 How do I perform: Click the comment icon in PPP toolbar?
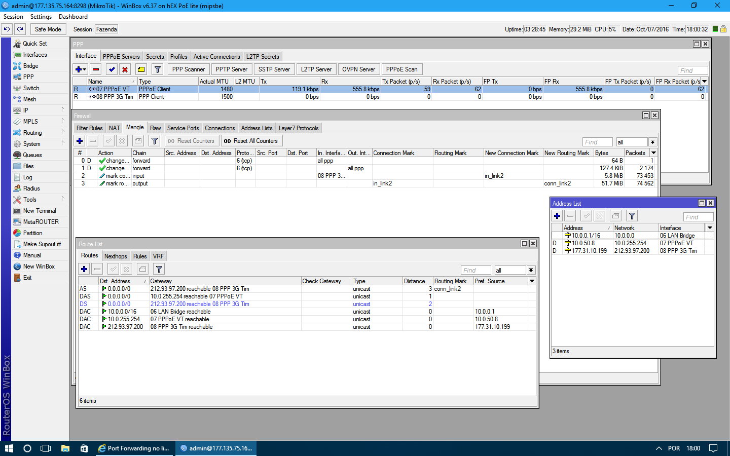click(141, 69)
